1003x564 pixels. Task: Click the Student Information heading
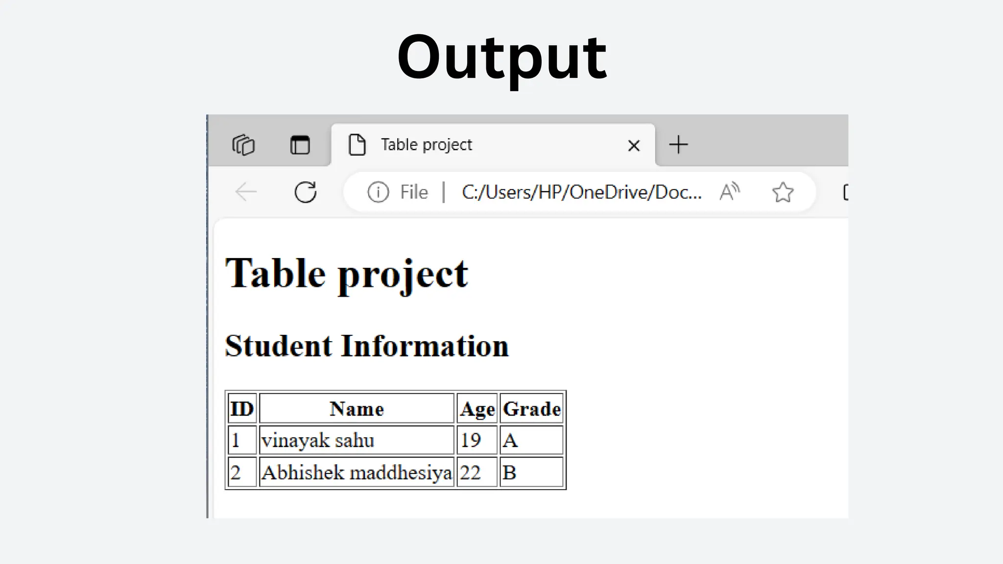367,346
